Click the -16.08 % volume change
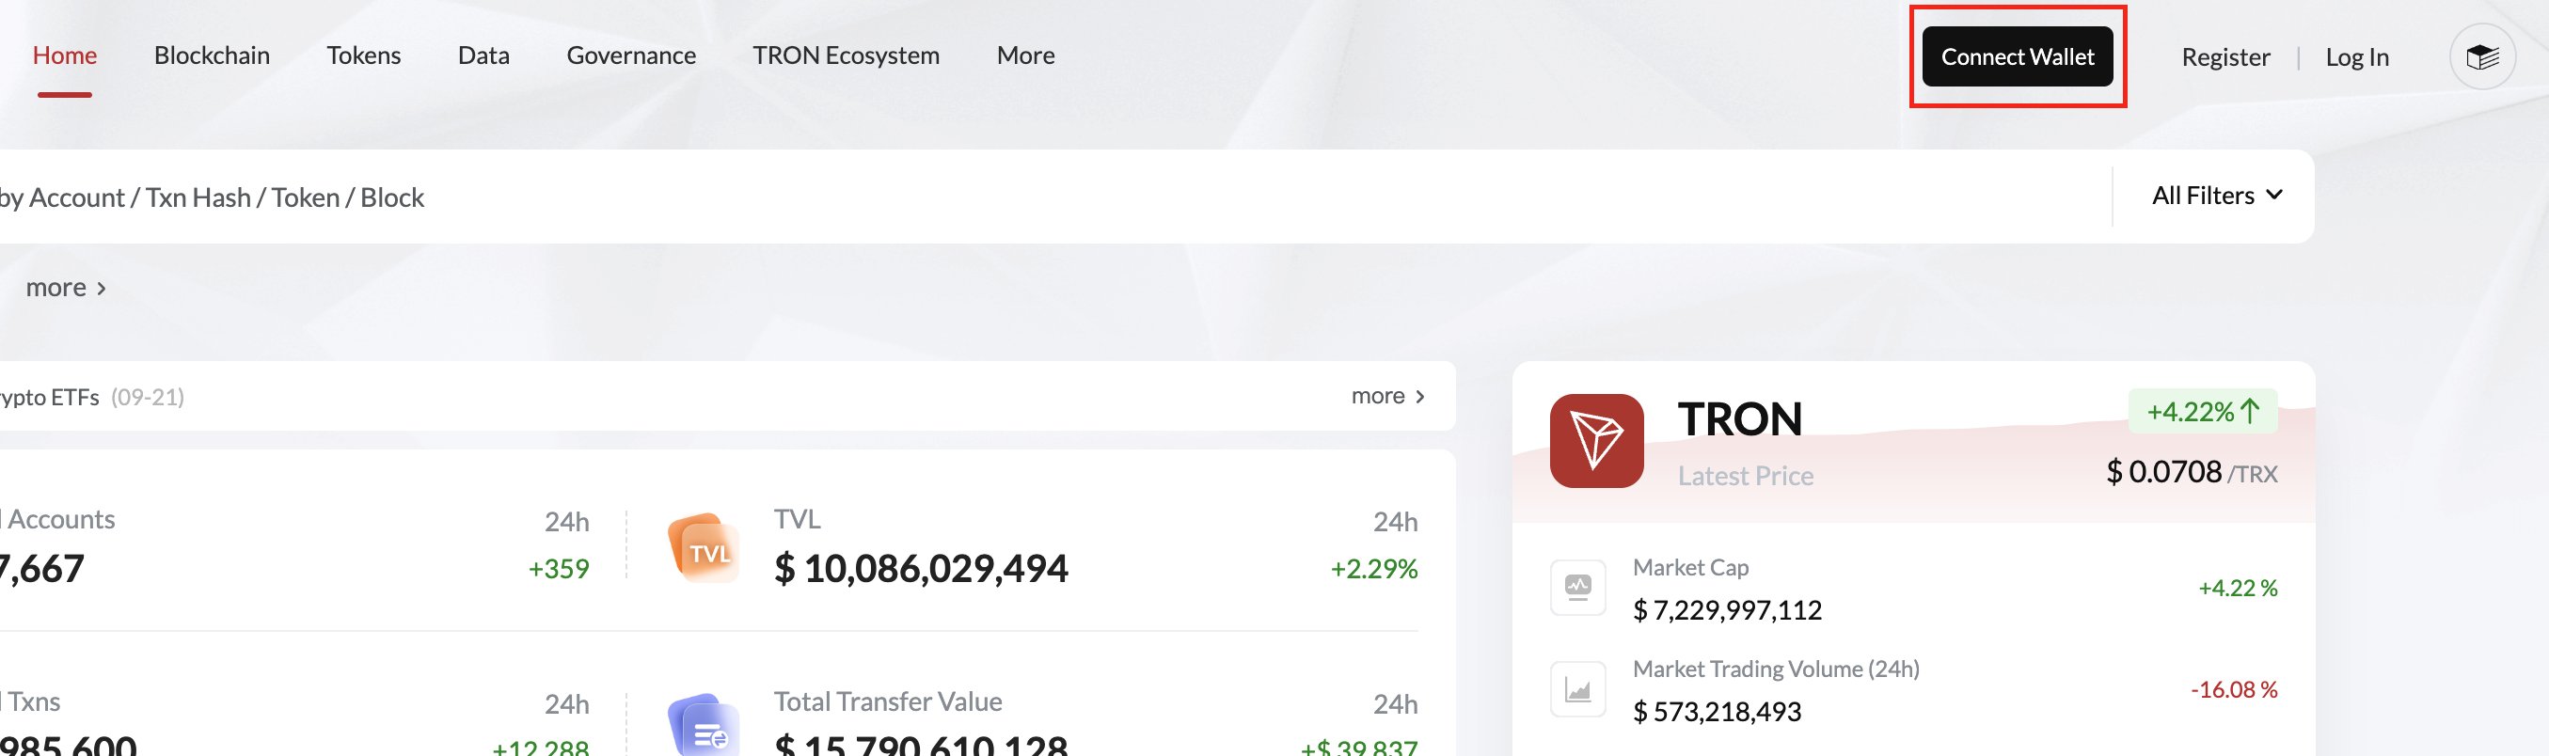Viewport: 2549px width, 756px height. tap(2232, 689)
